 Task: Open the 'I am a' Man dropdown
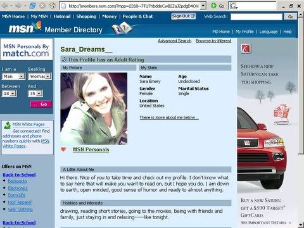[13, 76]
